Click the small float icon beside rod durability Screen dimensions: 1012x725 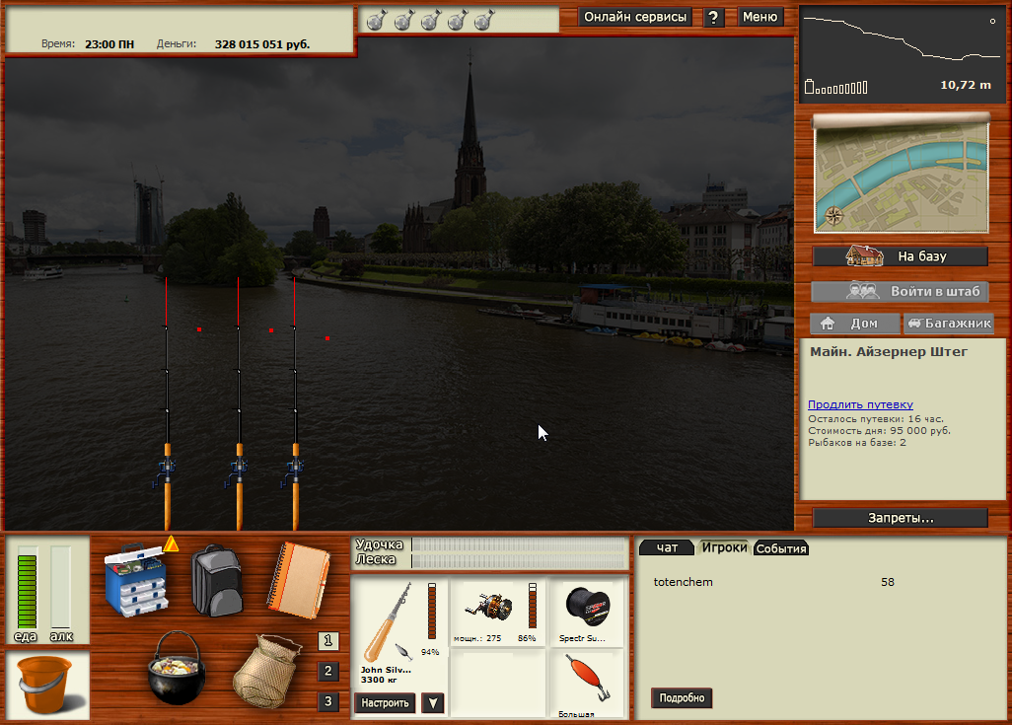pyautogui.click(x=403, y=651)
